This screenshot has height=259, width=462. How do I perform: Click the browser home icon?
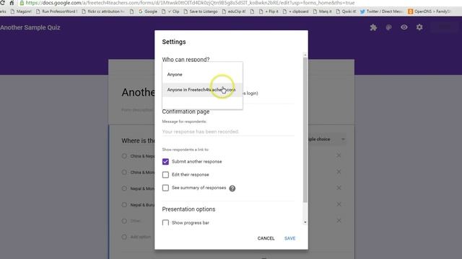pyautogui.click(x=12, y=3)
